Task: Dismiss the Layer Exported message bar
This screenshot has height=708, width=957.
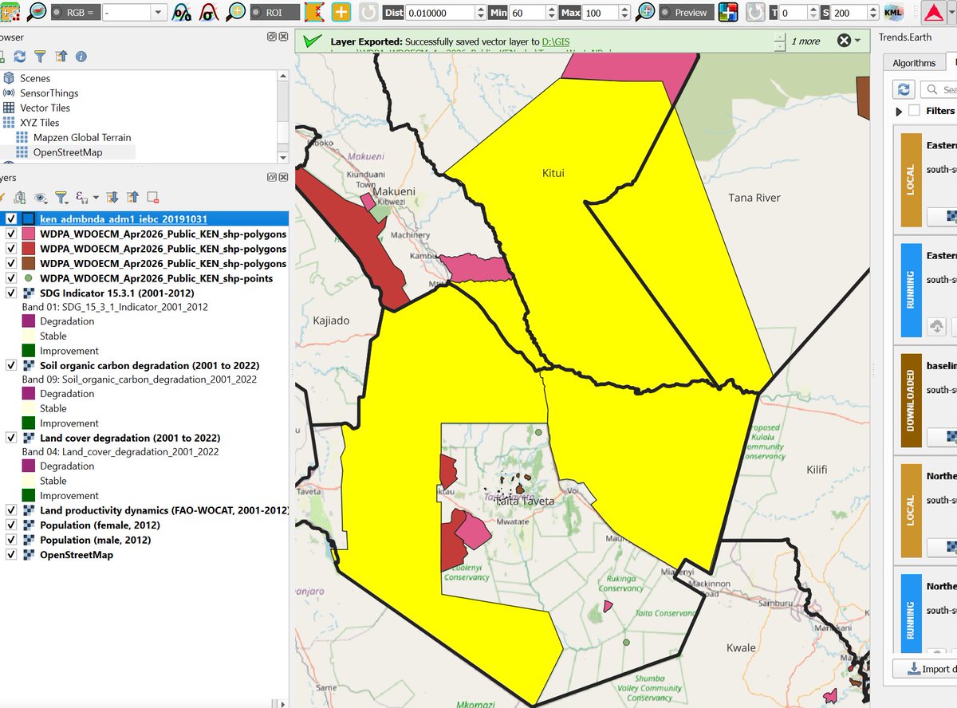Action: click(844, 41)
